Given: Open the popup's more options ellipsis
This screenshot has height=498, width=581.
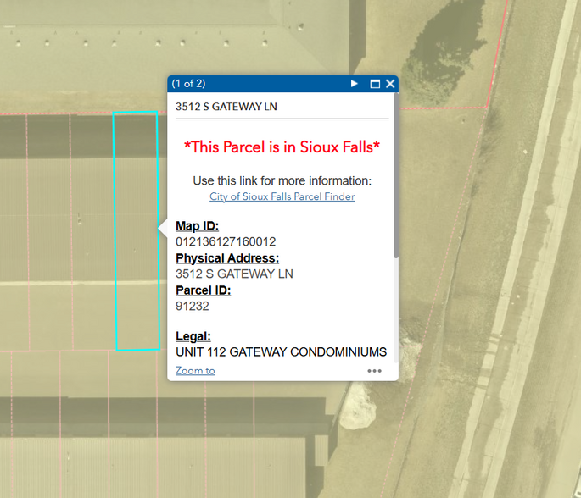Looking at the screenshot, I should coord(374,371).
